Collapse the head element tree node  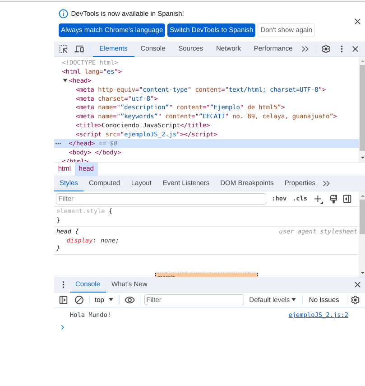tap(65, 81)
